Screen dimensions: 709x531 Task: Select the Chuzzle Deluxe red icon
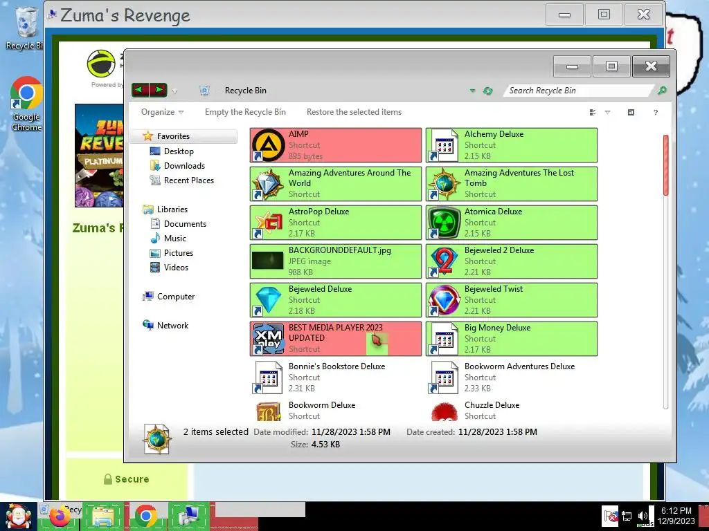[x=444, y=411]
